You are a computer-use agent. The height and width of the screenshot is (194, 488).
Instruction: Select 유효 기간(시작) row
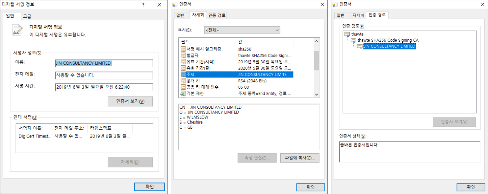(237, 62)
